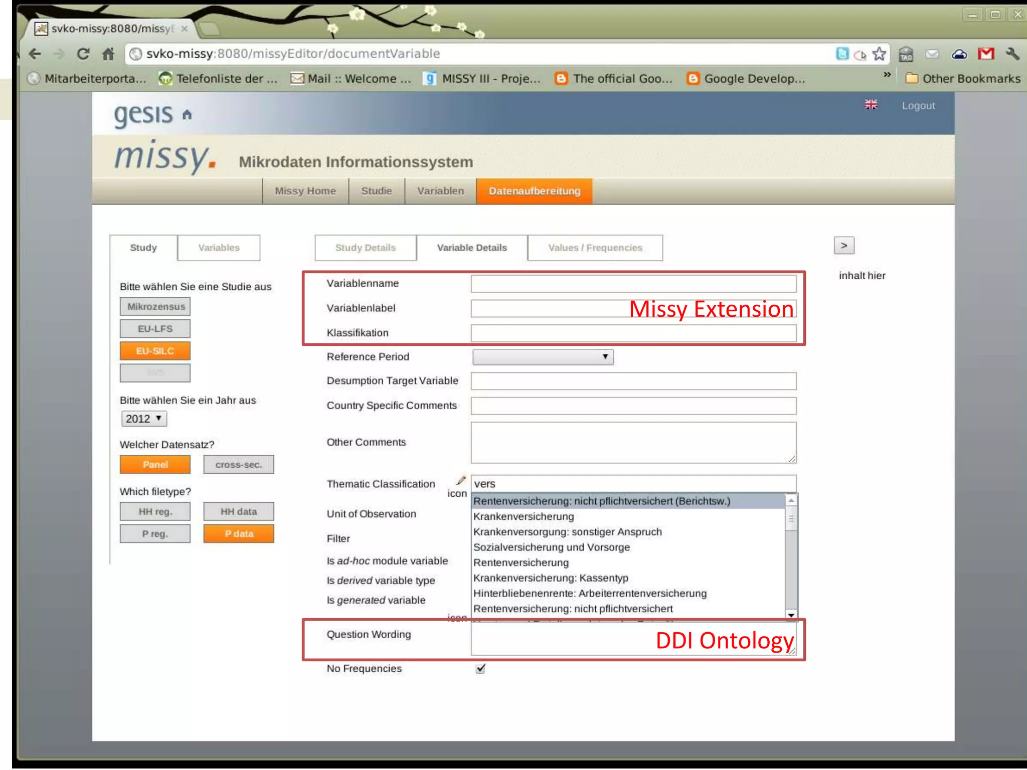
Task: Select Krankenversicherung: Kassentyp suggestion
Action: click(628, 578)
